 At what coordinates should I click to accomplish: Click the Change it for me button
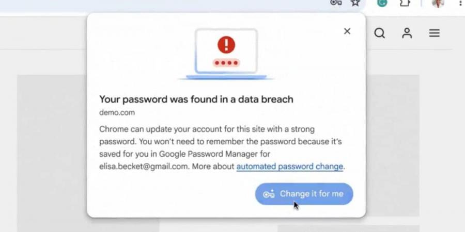304,194
